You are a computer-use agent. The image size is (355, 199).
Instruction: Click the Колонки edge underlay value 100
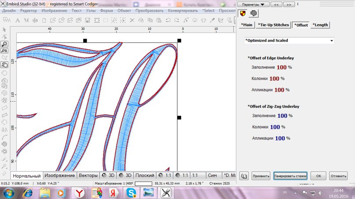(274, 78)
